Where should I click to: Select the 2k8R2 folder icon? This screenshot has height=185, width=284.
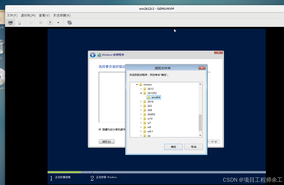tap(144, 114)
